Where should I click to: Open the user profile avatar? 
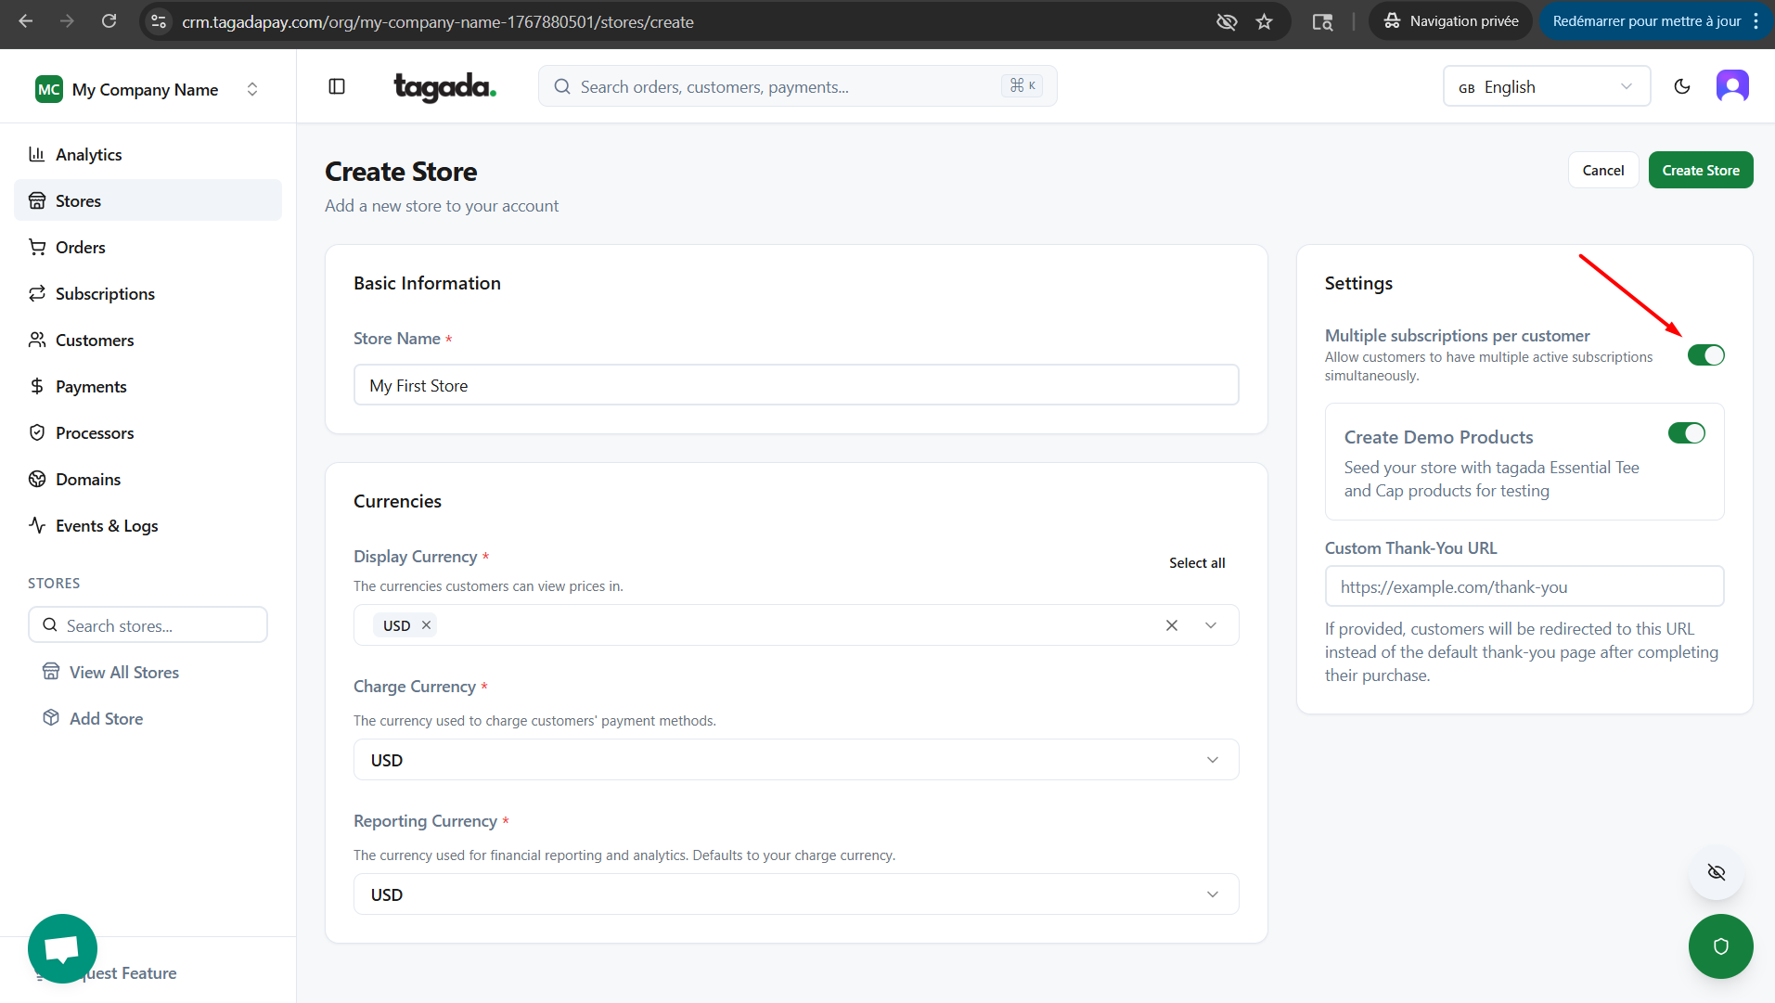[x=1731, y=86]
